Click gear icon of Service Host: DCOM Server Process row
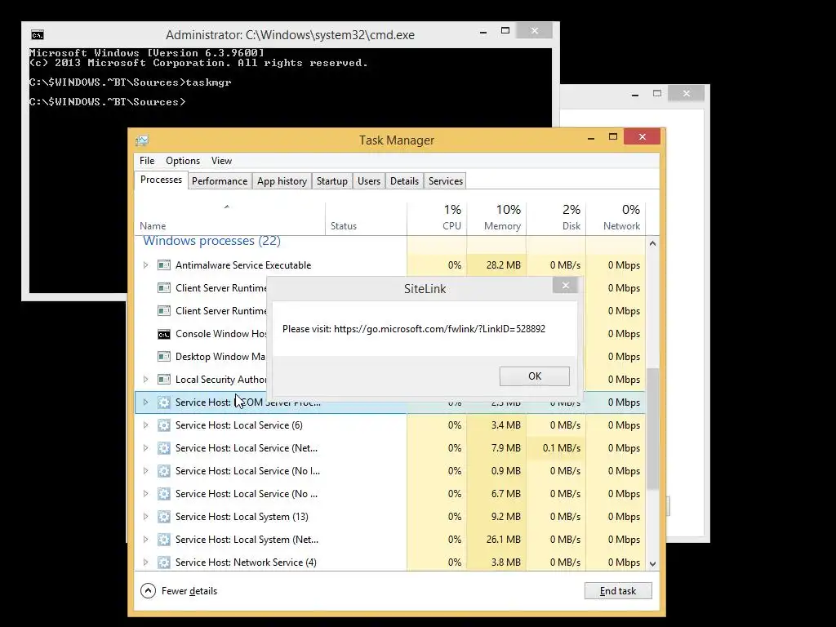This screenshot has height=627, width=836. point(164,402)
